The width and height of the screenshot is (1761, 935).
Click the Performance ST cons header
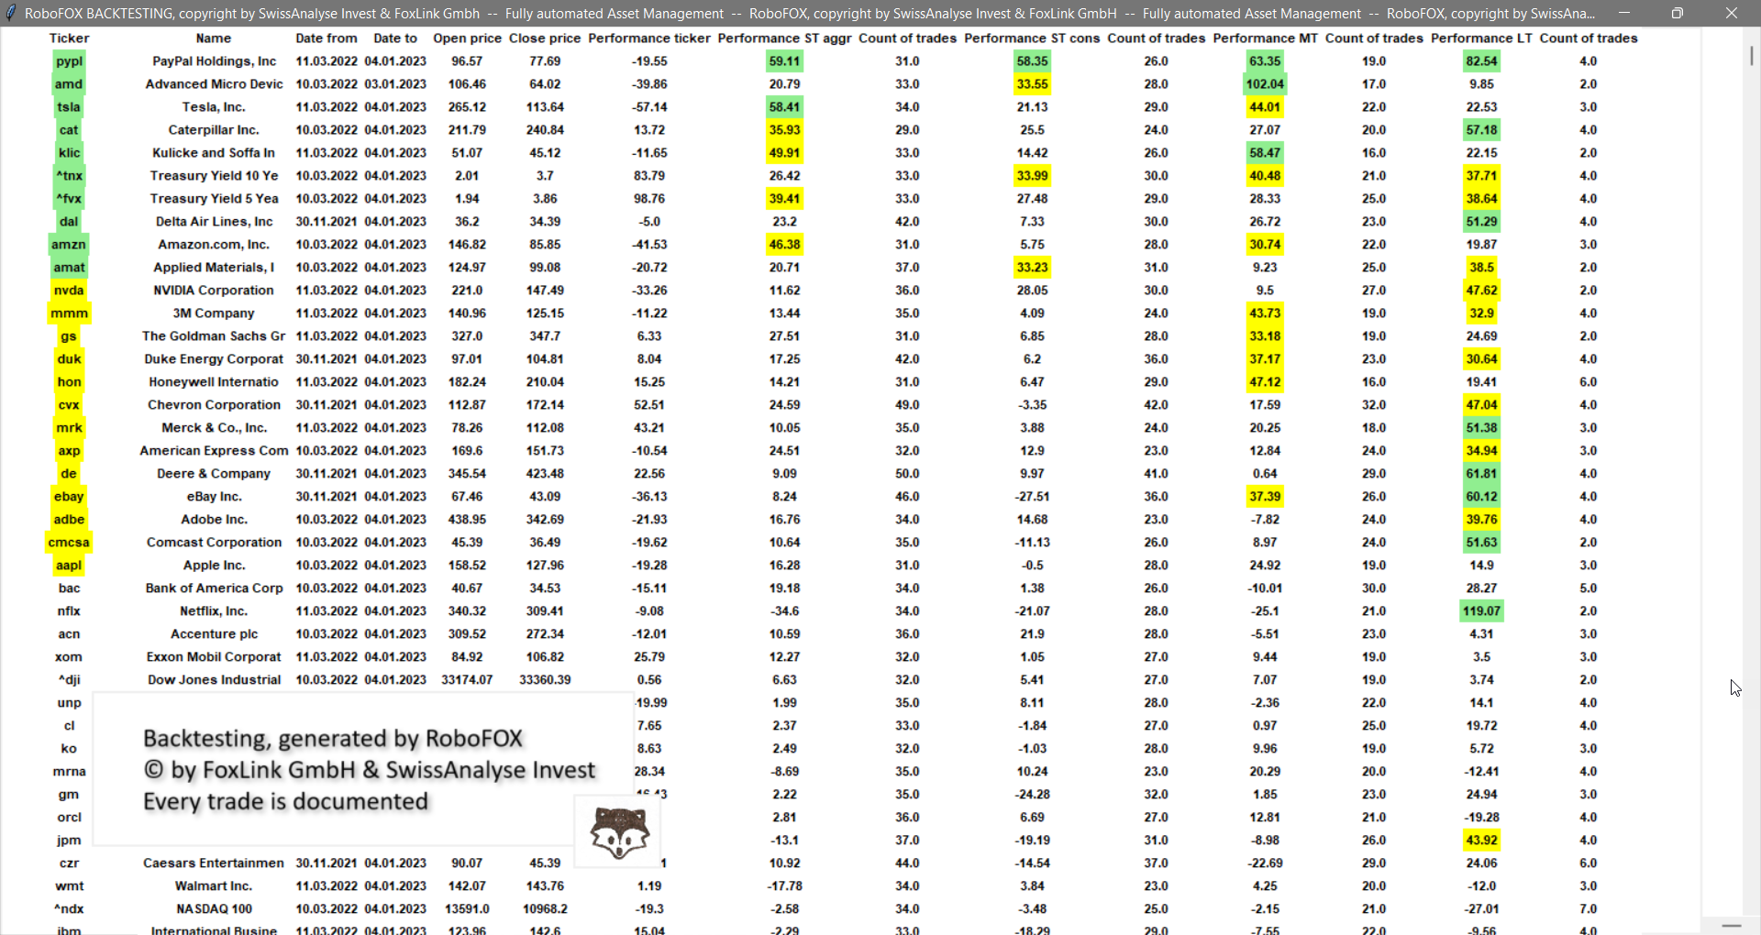1032,38
